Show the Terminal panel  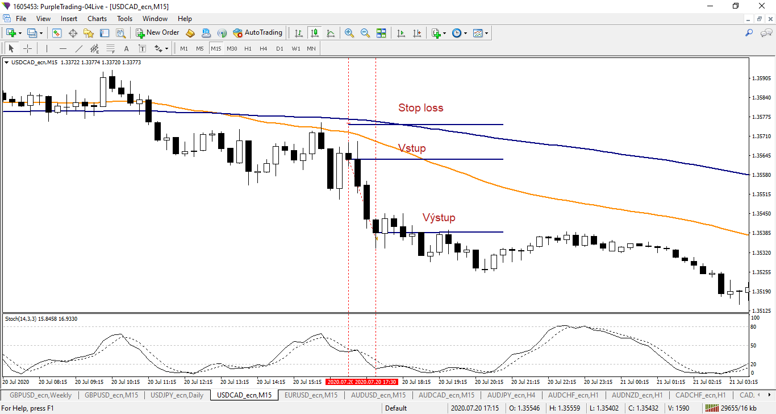coord(105,33)
